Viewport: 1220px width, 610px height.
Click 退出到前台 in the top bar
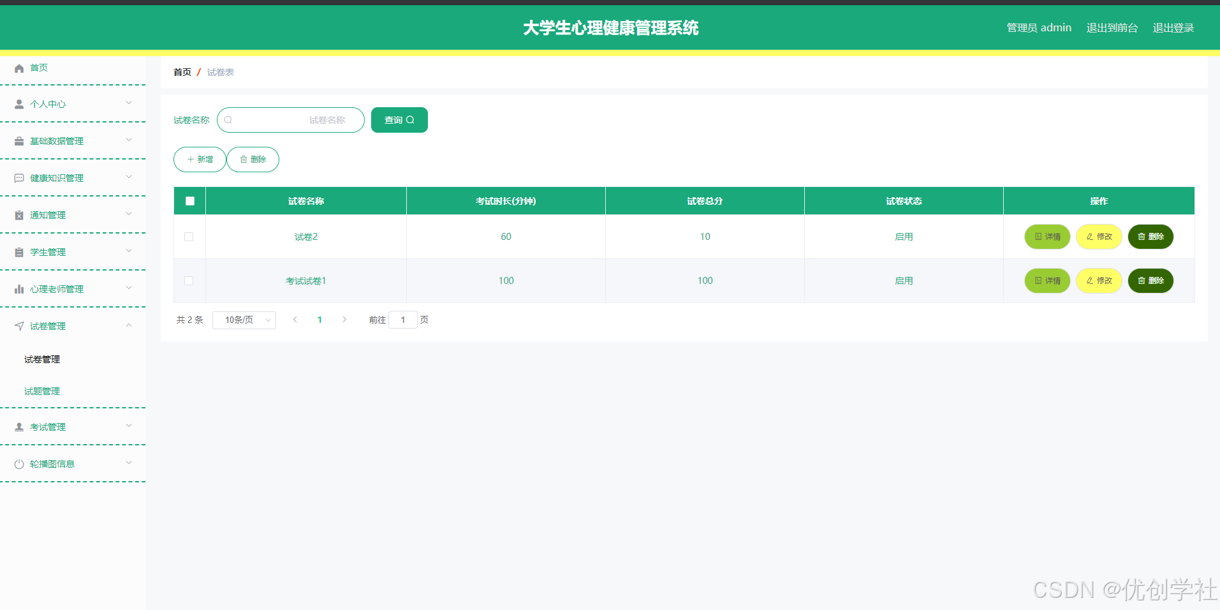point(1112,27)
